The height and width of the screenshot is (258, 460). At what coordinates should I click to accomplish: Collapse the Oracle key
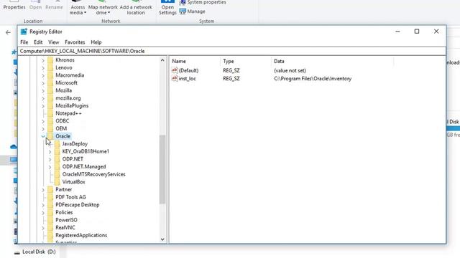point(43,136)
